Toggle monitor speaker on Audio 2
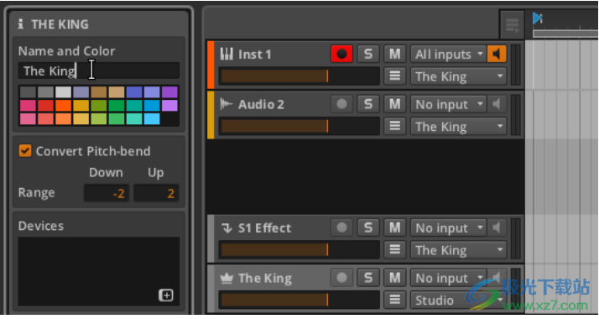 click(x=497, y=104)
